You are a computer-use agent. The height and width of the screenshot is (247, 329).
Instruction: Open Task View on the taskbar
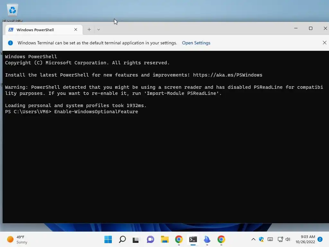[136, 239]
